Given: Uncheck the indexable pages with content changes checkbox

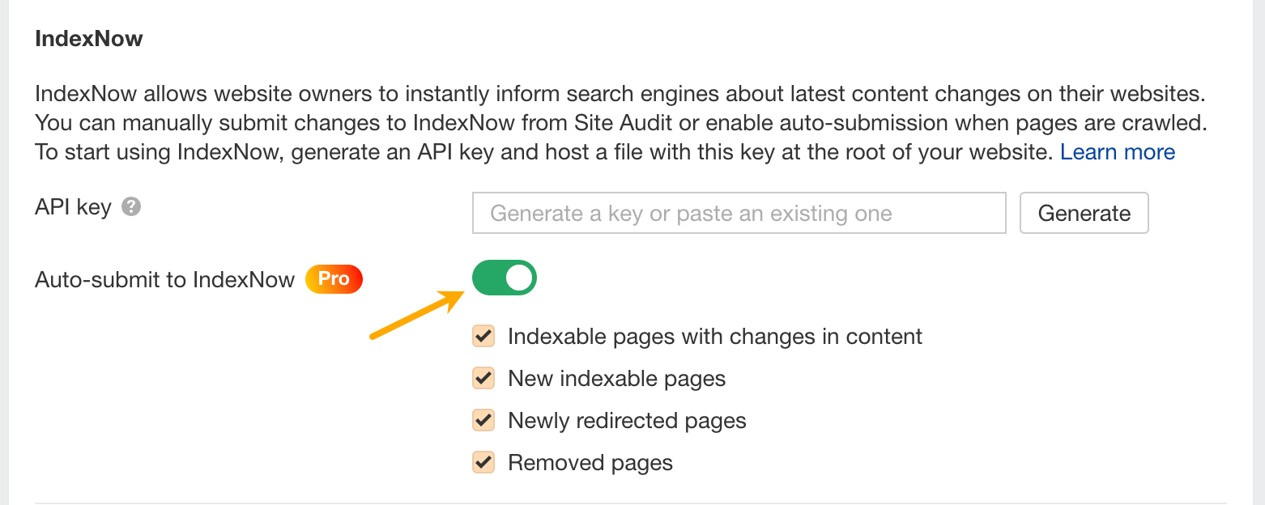Looking at the screenshot, I should pos(483,336).
